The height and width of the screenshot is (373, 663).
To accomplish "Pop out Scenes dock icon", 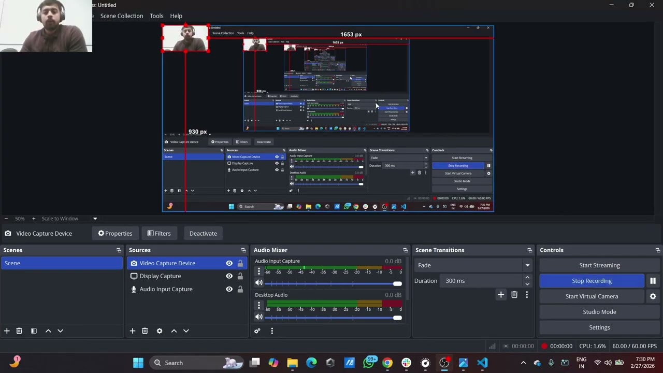I will point(119,250).
